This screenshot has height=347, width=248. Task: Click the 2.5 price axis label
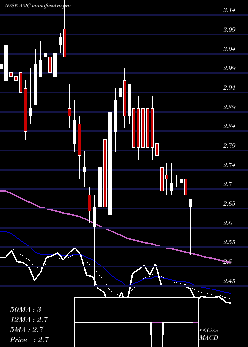pos(228,262)
